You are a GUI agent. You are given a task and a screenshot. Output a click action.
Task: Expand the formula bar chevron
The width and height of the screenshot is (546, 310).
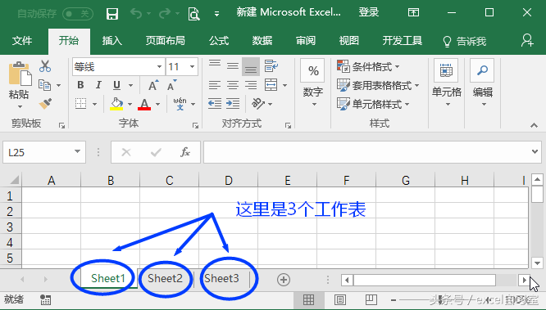(535, 152)
